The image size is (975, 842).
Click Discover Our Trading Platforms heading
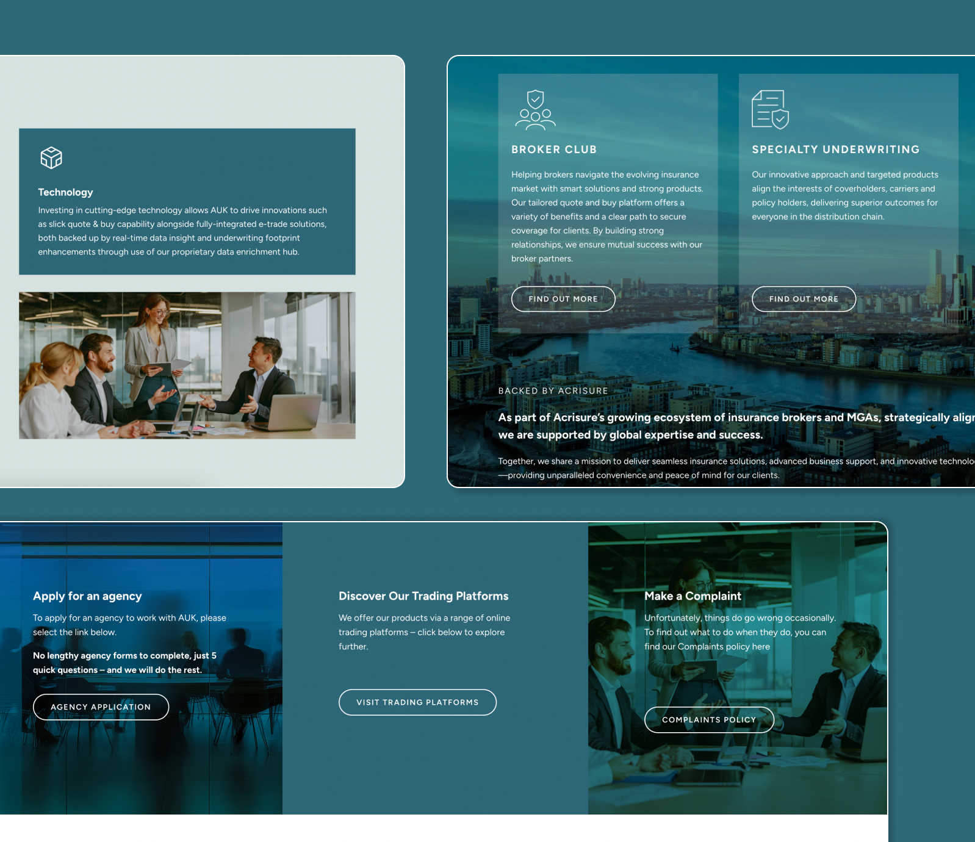[423, 596]
